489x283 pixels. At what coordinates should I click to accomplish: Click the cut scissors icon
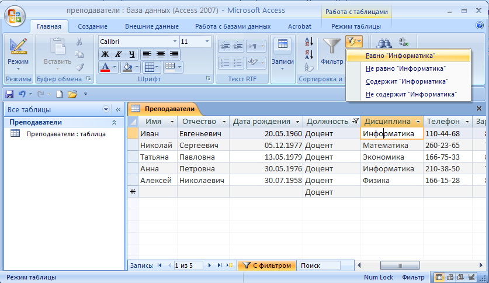[x=79, y=42]
